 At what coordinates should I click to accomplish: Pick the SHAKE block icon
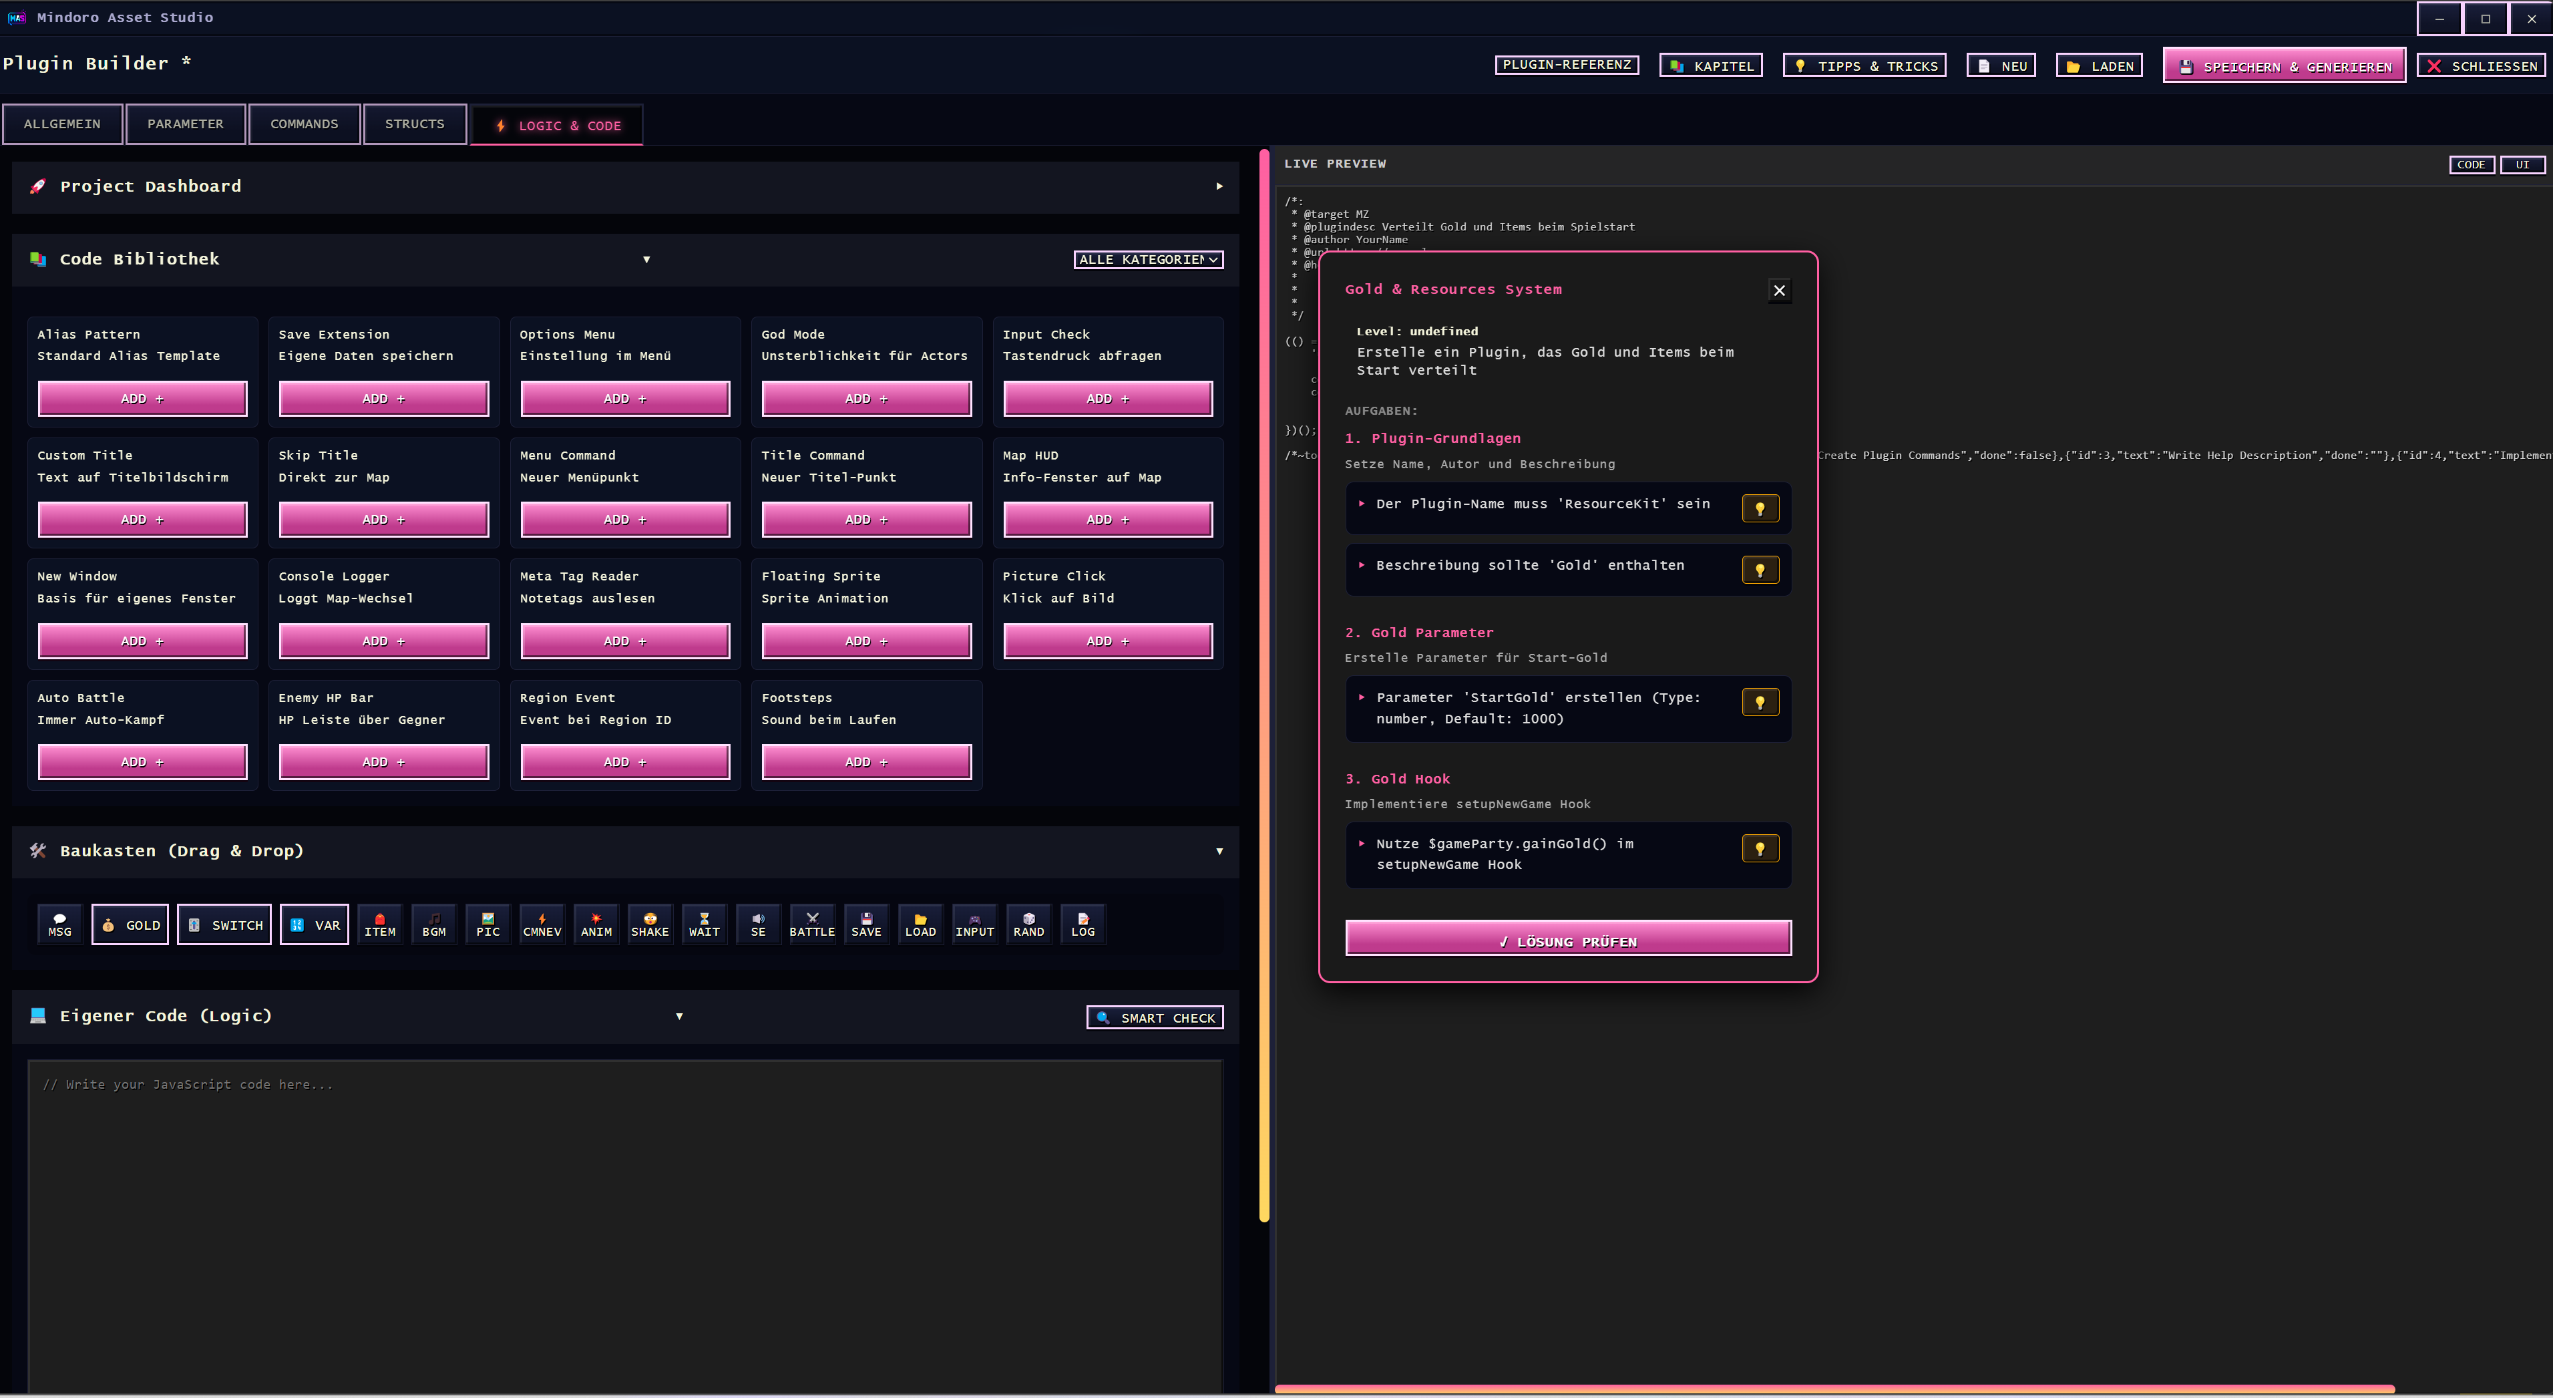pos(649,924)
